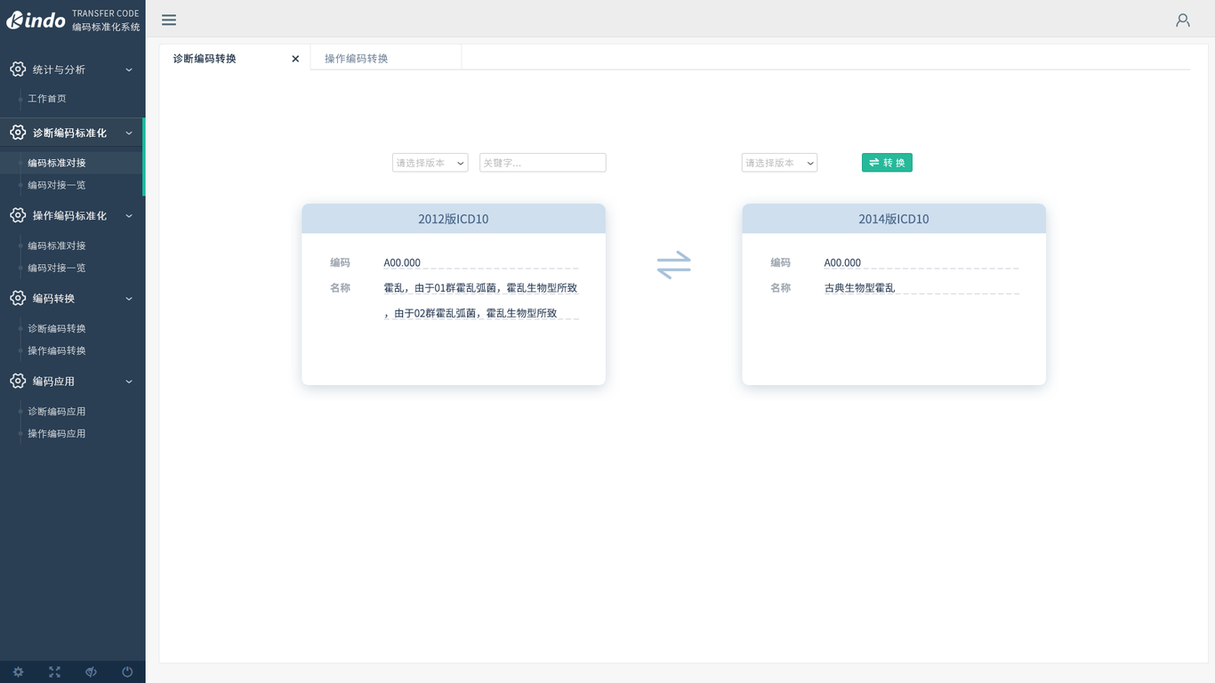Click the line 霍乱，由于01群霍乱弧菌

click(x=480, y=288)
